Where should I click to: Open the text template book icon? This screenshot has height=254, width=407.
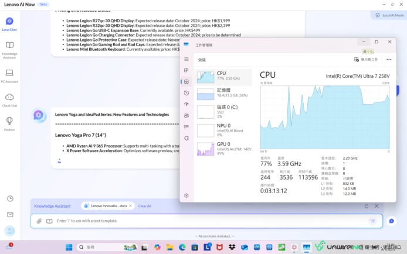point(49,221)
